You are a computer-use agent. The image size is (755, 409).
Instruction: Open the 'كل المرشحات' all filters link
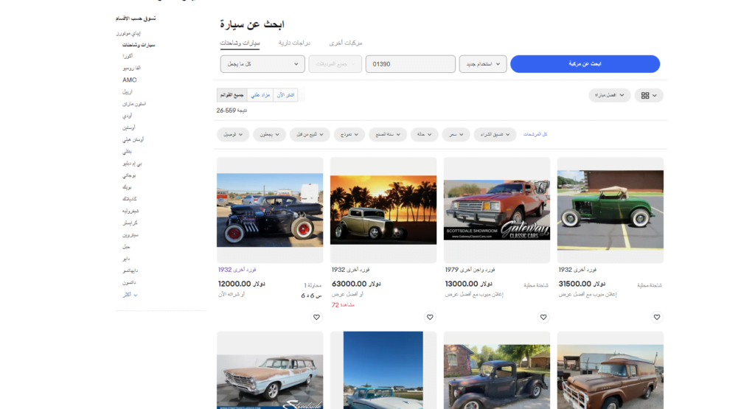(535, 134)
